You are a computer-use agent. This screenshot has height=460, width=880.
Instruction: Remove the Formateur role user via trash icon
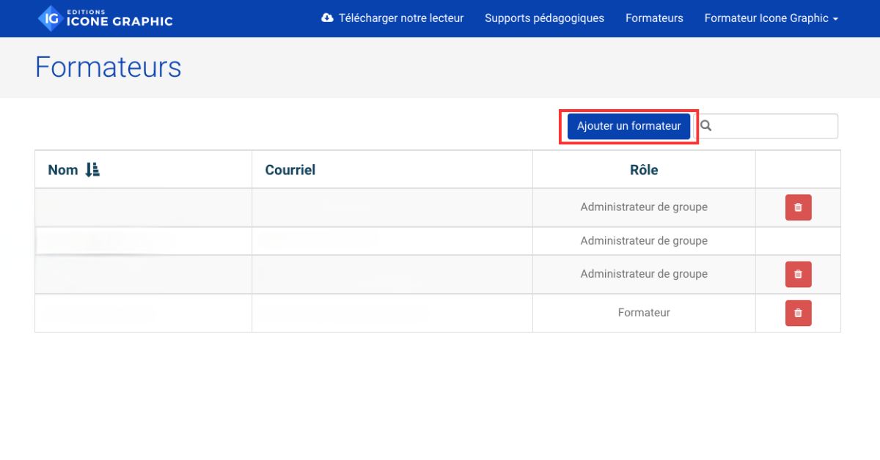click(798, 313)
